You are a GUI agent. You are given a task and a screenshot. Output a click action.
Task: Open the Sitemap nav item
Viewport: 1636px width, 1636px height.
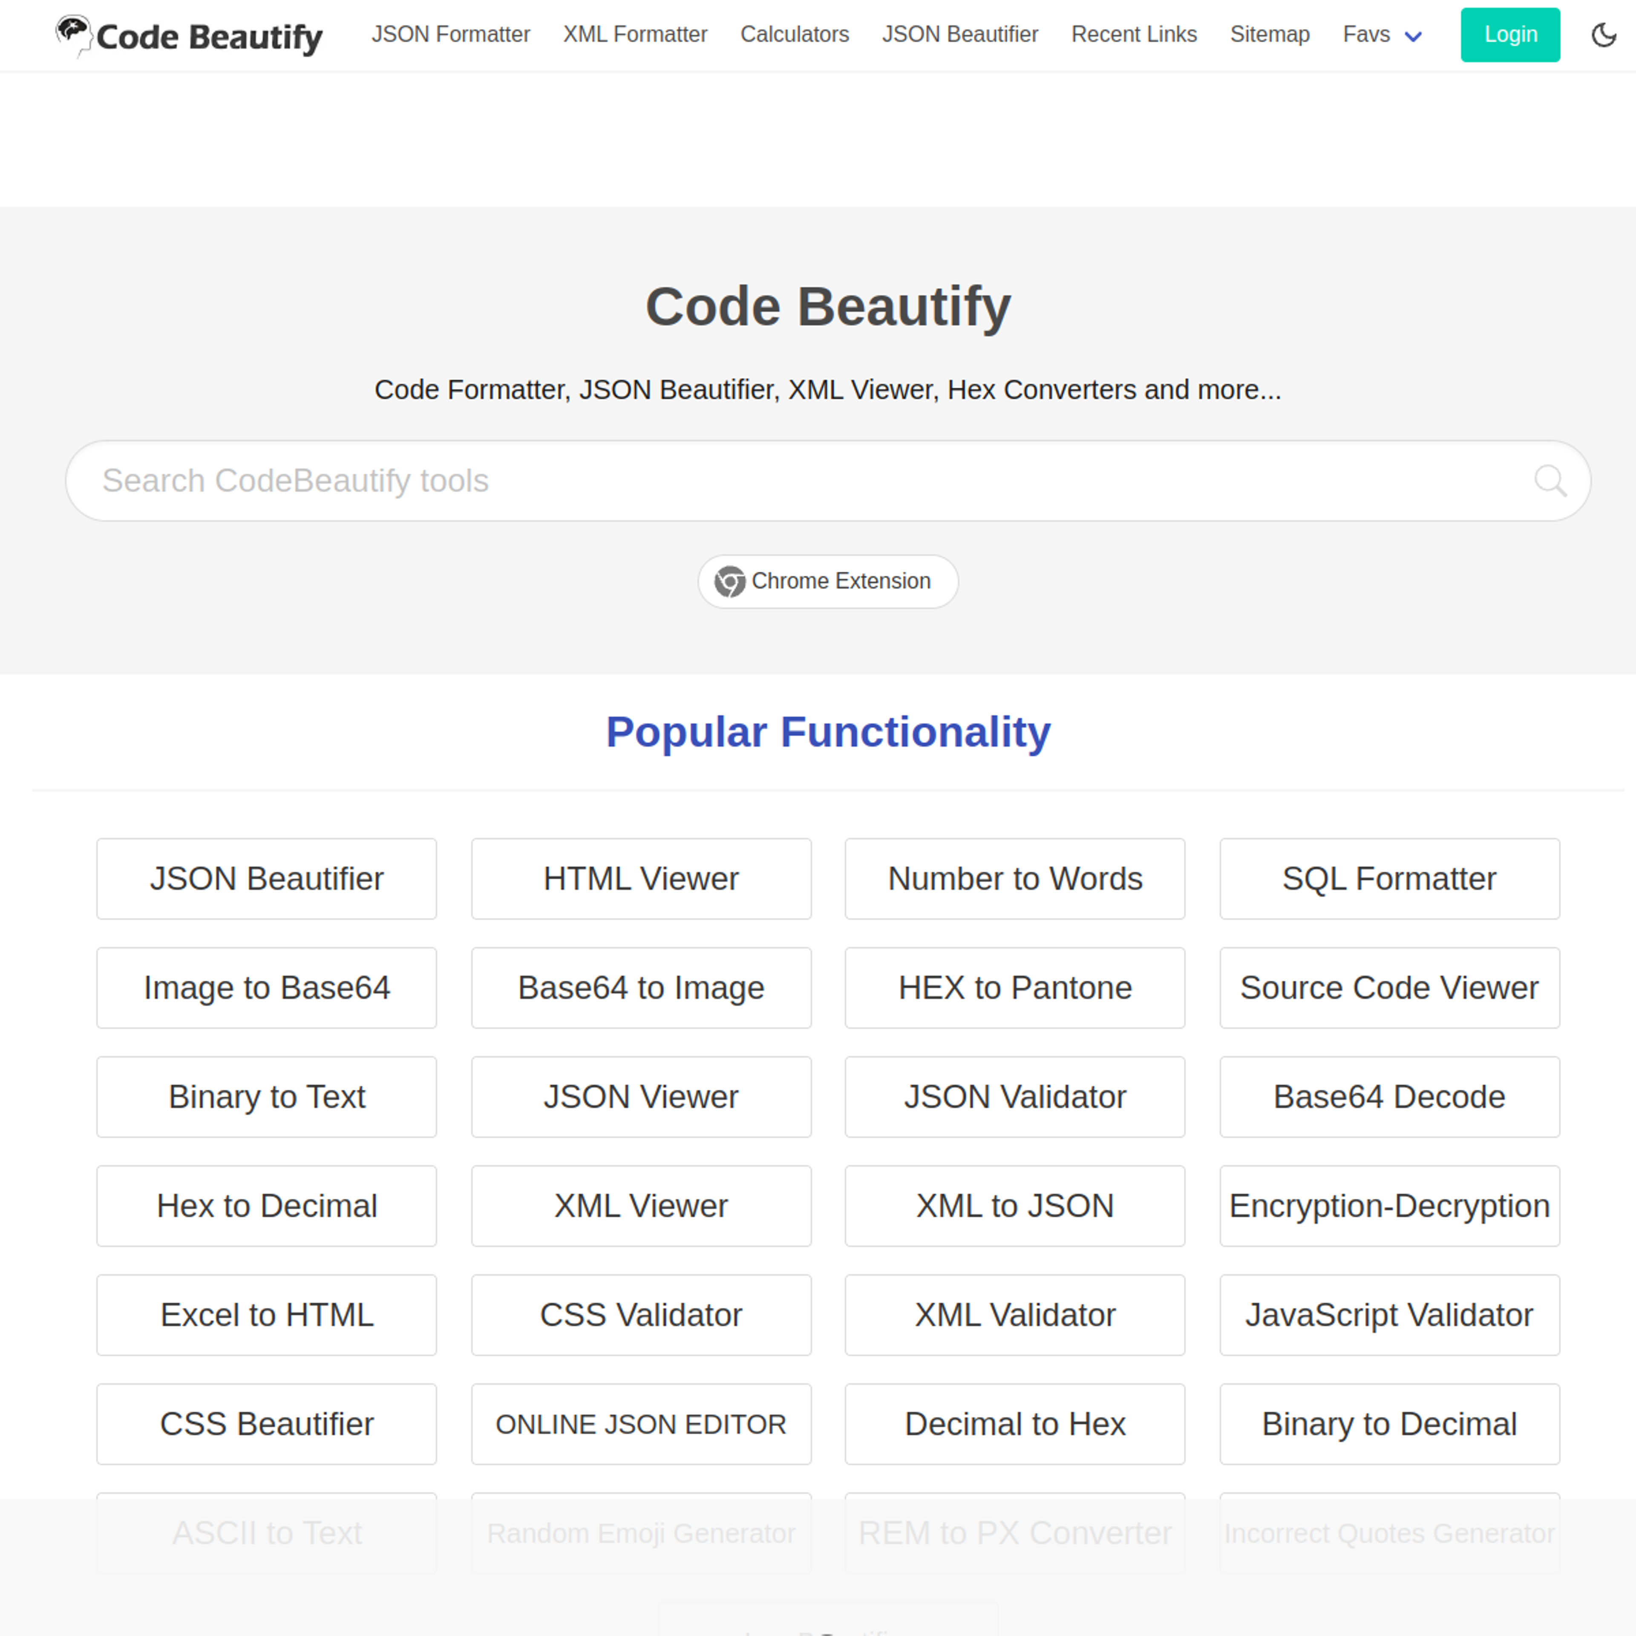(1269, 35)
